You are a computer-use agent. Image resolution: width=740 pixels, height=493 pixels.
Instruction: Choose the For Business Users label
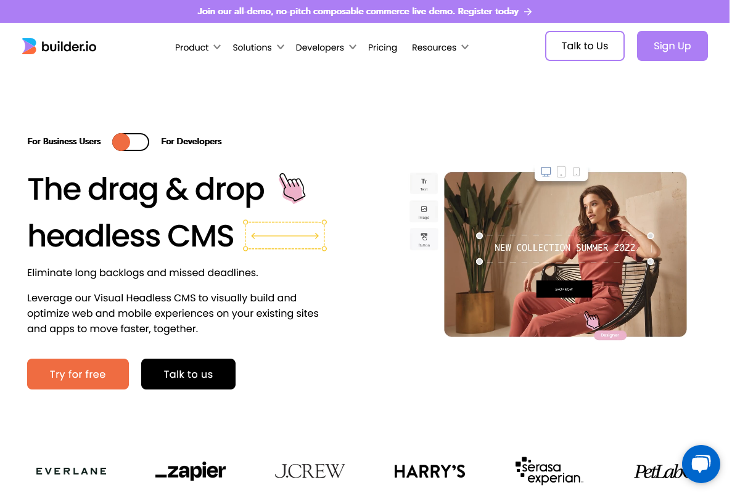point(64,141)
